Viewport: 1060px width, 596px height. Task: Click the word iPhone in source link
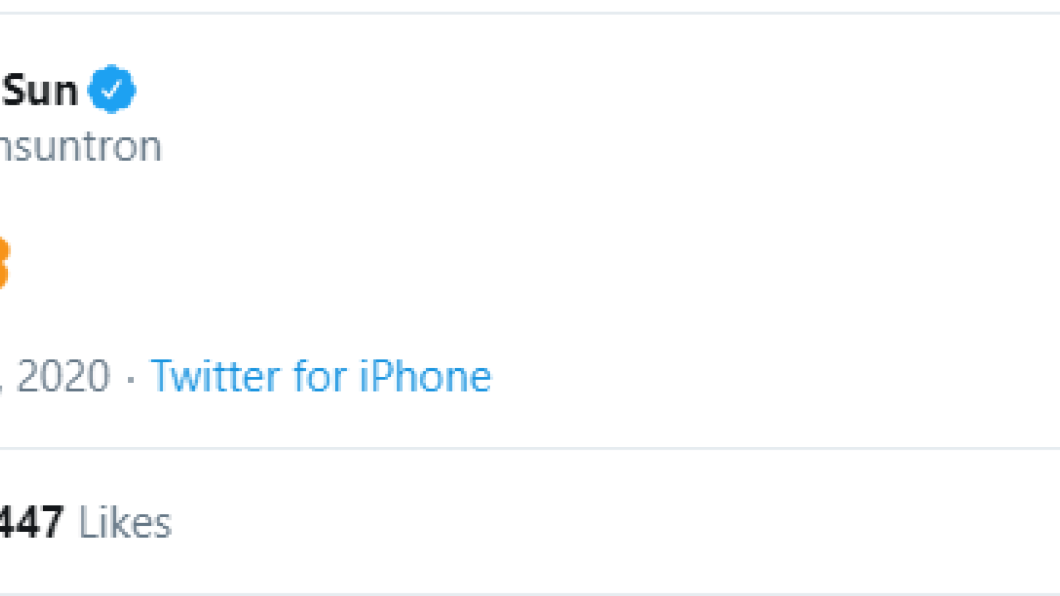425,376
